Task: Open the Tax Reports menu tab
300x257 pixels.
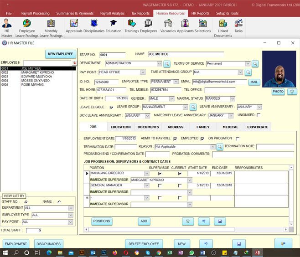Action: tap(140, 14)
